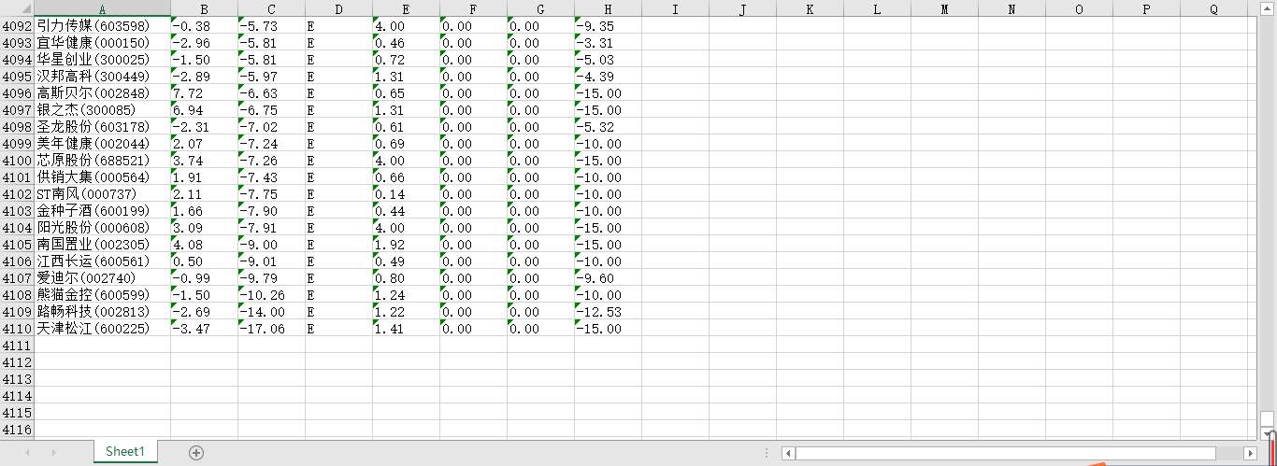
Task: Click the tab bar split handle dots
Action: (x=767, y=453)
